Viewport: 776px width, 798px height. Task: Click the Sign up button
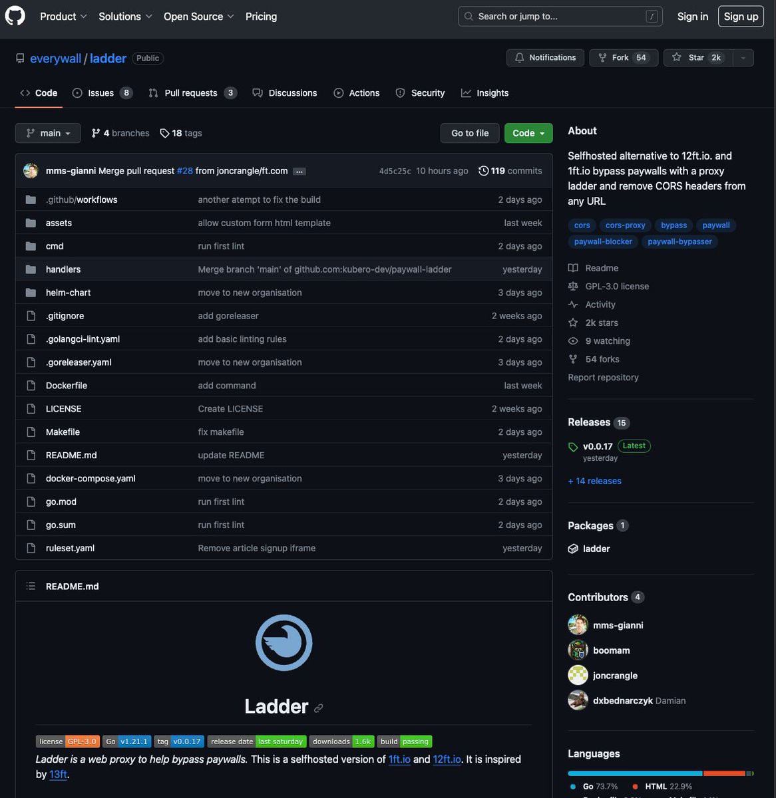[741, 16]
